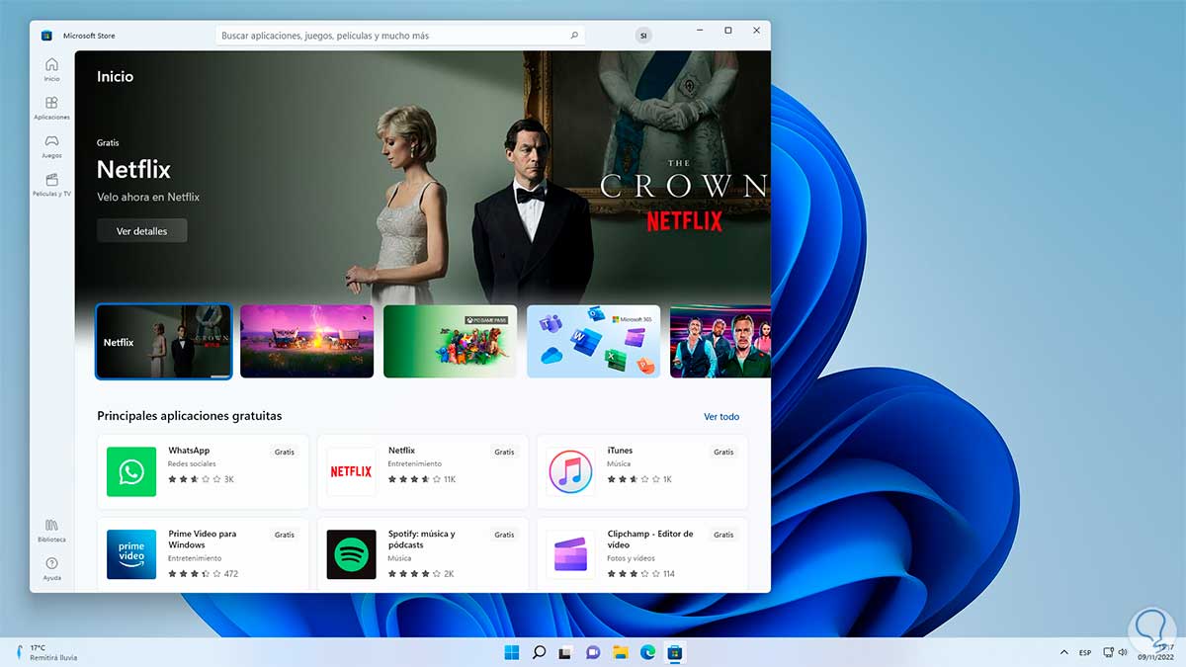Click The Crown Netflix hero banner
This screenshot has height=667, width=1186.
(x=423, y=178)
